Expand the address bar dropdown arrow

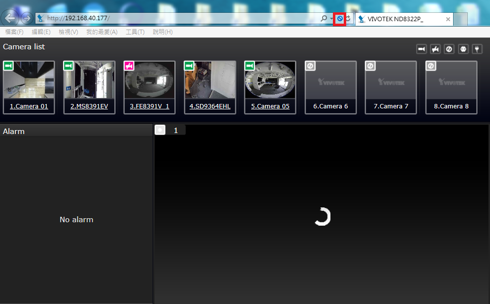[331, 19]
